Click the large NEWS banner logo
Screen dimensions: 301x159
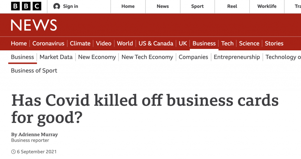point(34,25)
